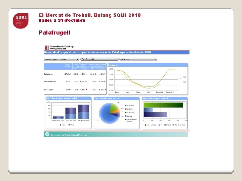
Task: Click the 'Més de 12 mesos' legend entry
Action: 179,125
